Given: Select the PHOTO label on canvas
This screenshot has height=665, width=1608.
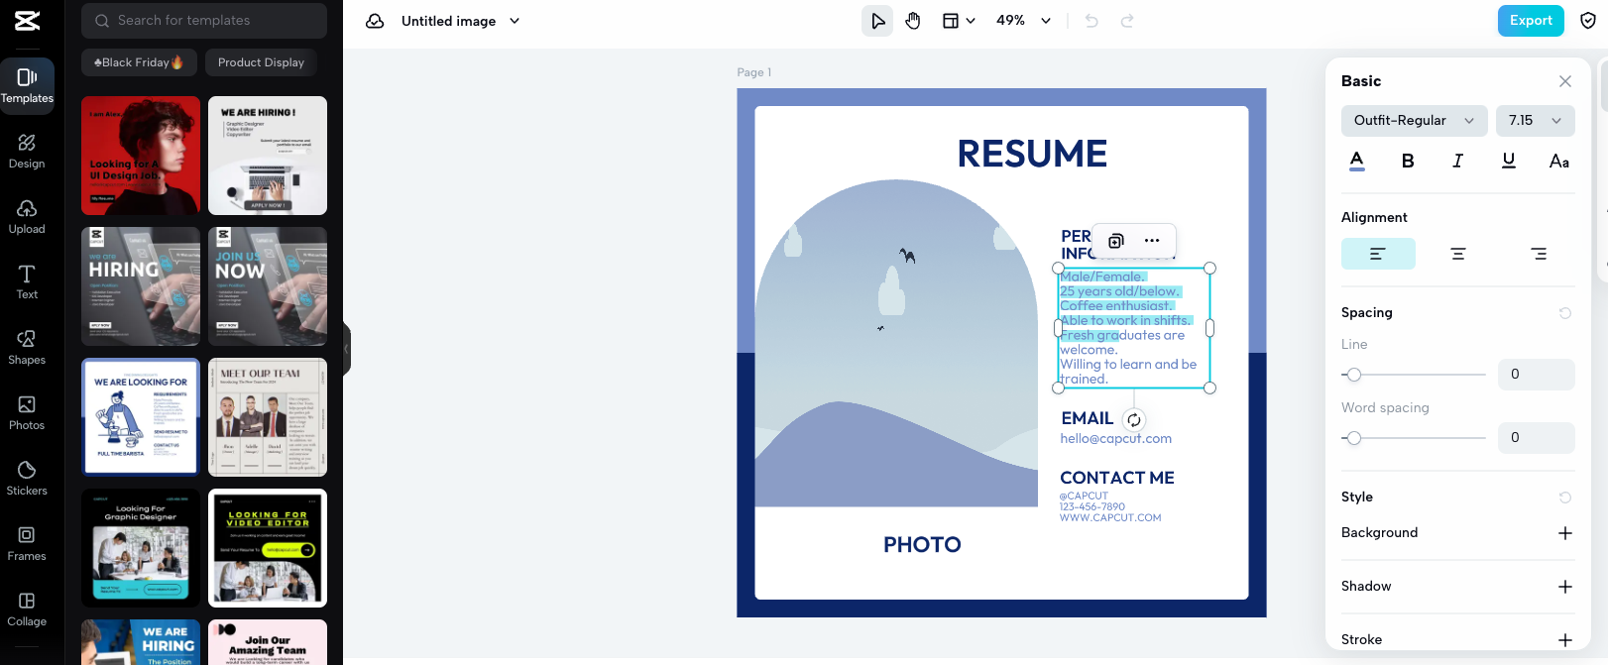Looking at the screenshot, I should click(x=922, y=544).
